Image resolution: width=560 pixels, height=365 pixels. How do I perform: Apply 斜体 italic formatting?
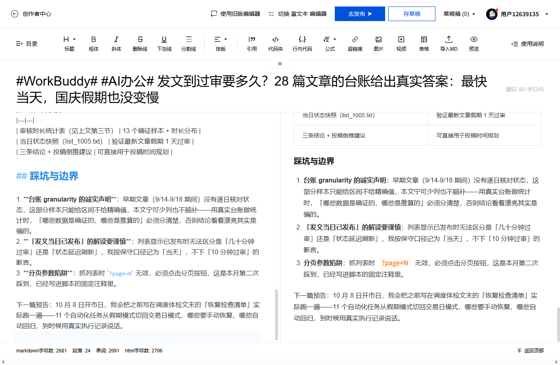point(116,43)
